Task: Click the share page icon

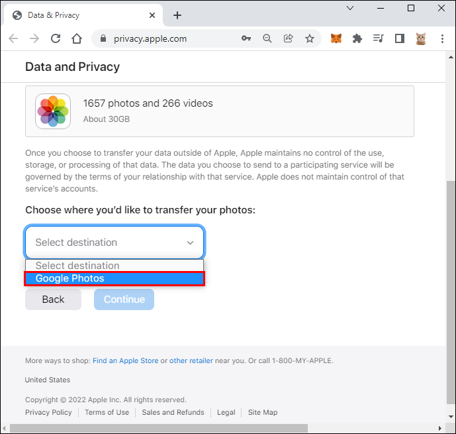Action: pyautogui.click(x=289, y=38)
